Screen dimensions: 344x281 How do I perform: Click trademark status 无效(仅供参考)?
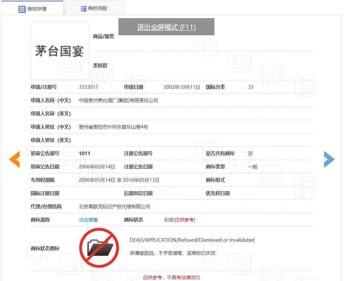point(179,220)
